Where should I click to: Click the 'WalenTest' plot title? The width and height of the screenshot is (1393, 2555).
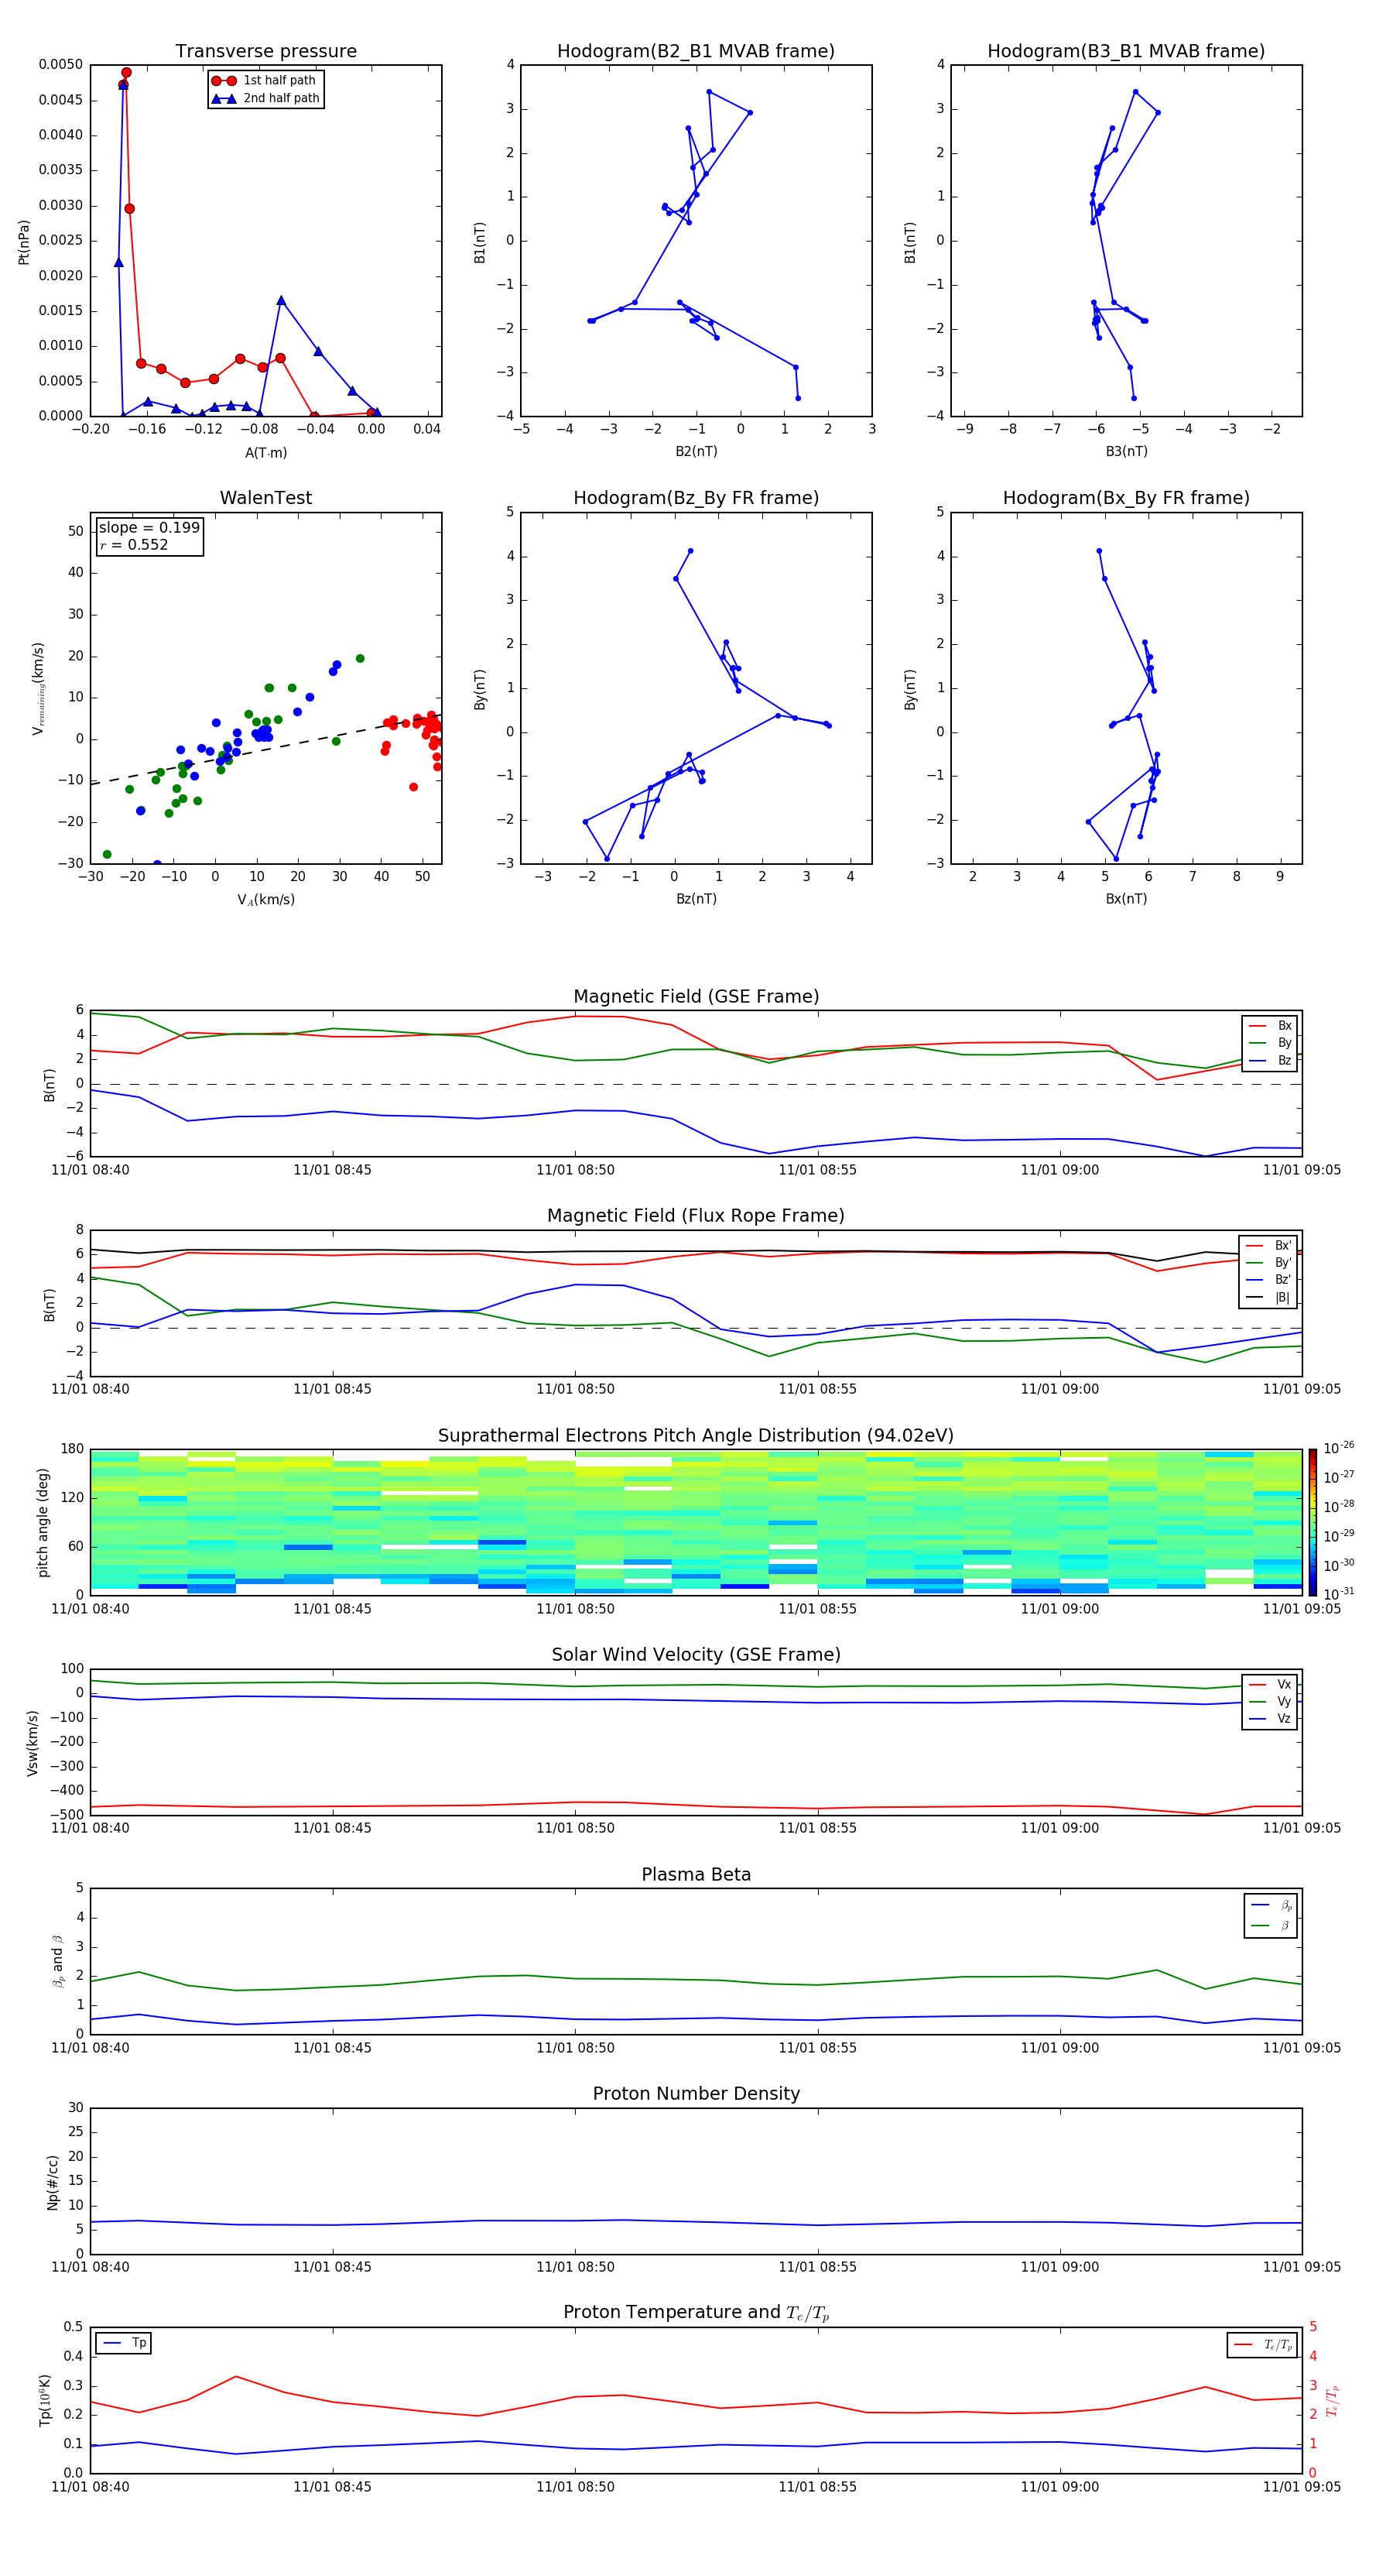(x=265, y=498)
